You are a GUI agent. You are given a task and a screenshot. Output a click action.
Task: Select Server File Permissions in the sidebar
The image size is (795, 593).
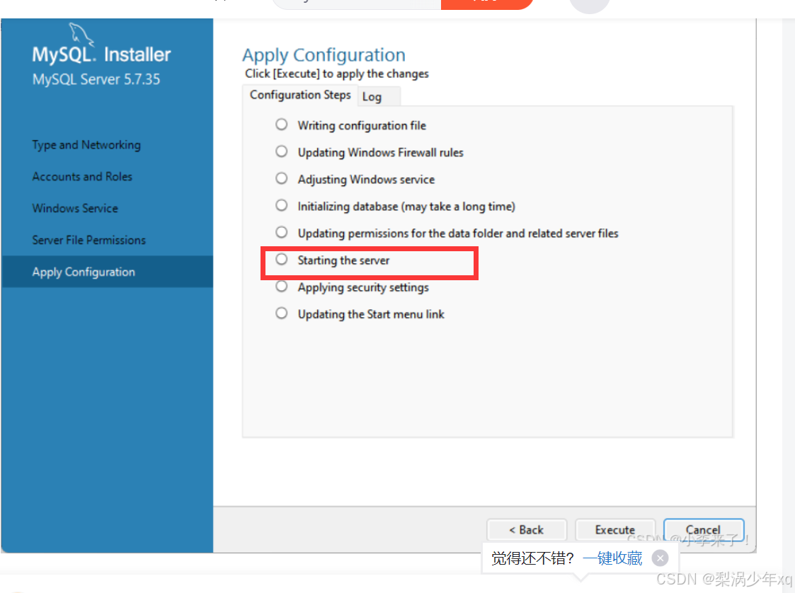pyautogui.click(x=88, y=240)
